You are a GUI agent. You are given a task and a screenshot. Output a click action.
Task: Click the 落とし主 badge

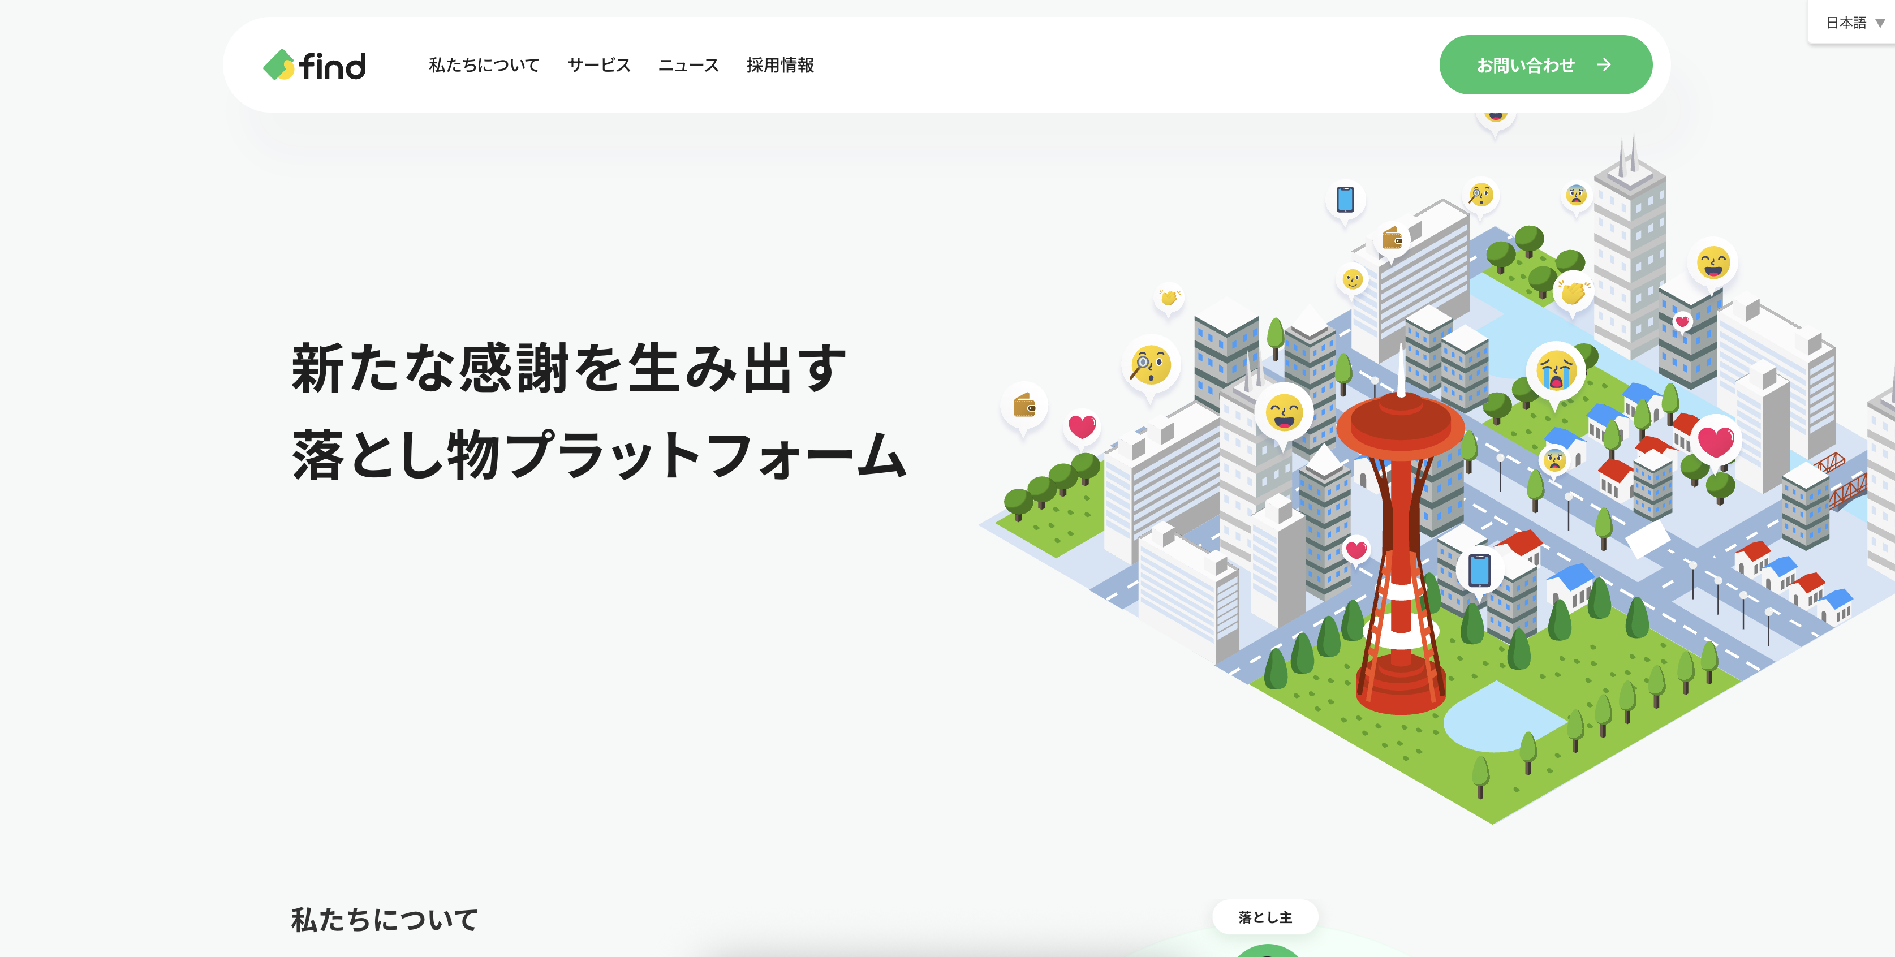point(1265,916)
